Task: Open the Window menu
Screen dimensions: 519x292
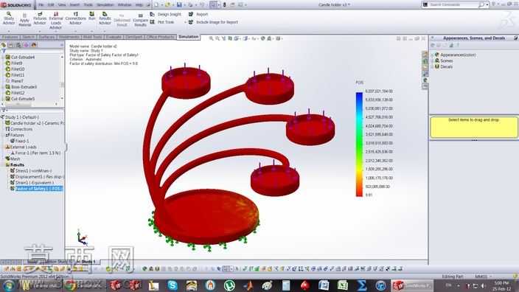Action: (x=125, y=5)
